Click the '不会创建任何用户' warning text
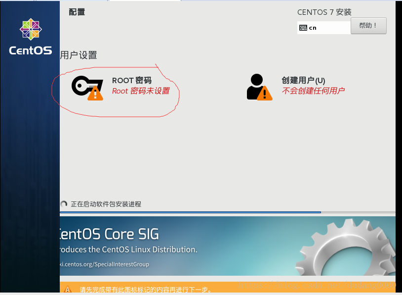This screenshot has width=402, height=295. [x=313, y=91]
